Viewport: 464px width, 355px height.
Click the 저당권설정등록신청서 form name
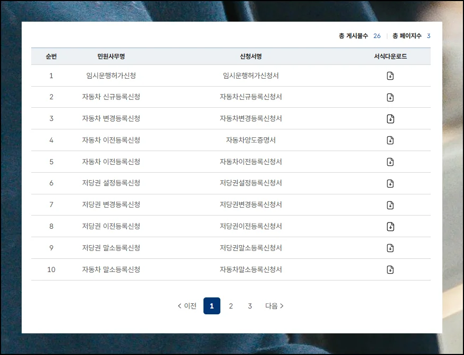pos(250,183)
